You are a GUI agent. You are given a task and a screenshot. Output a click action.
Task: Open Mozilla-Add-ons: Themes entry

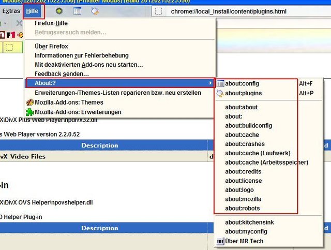pyautogui.click(x=121, y=102)
